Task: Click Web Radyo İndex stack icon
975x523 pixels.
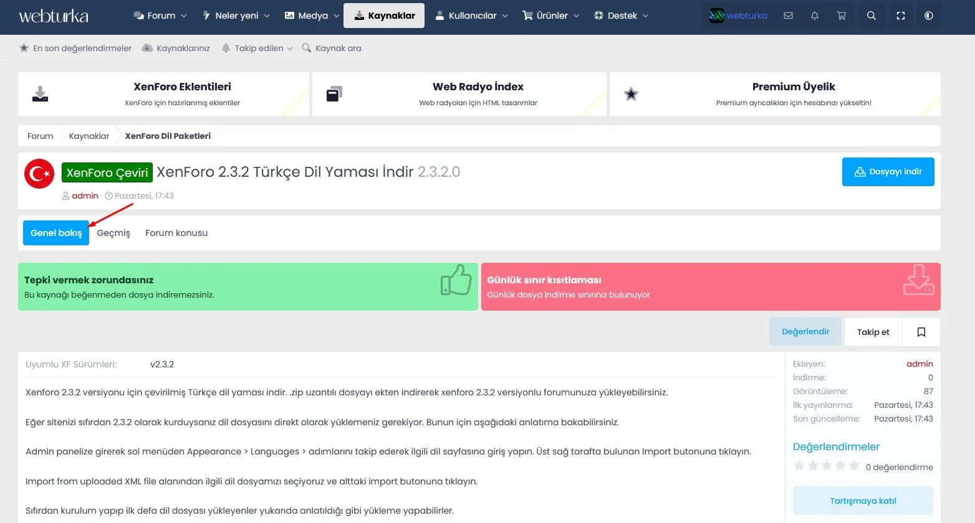Action: coord(335,94)
